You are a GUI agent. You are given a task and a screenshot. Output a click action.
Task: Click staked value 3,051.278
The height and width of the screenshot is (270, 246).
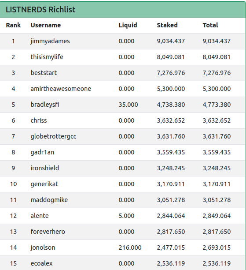(x=171, y=200)
